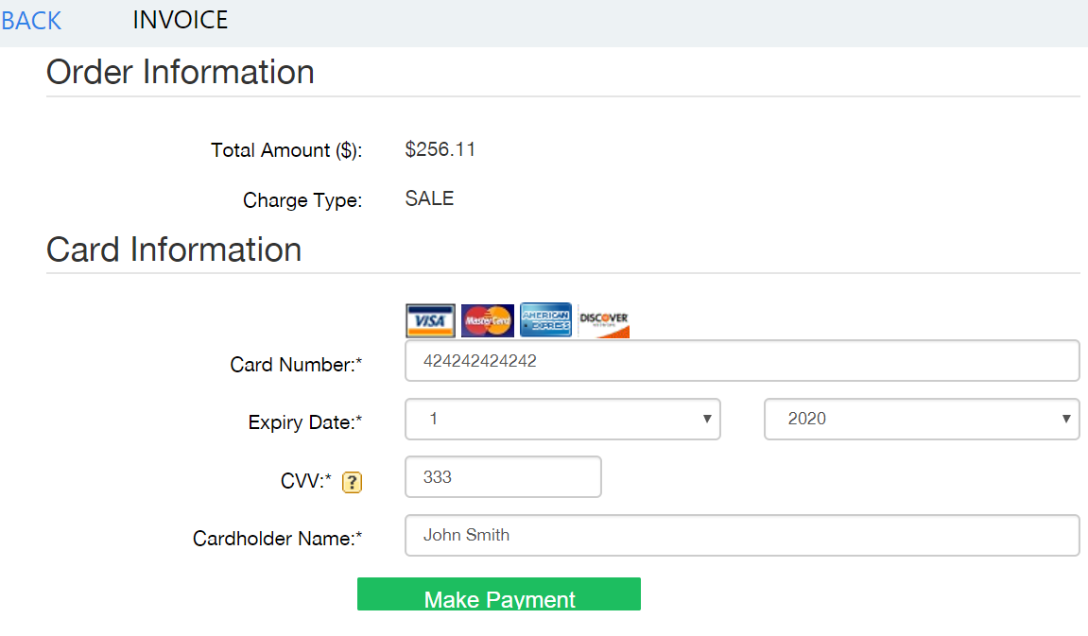The image size is (1088, 636).
Task: Click the Cardholder Name label
Action: [x=277, y=539]
